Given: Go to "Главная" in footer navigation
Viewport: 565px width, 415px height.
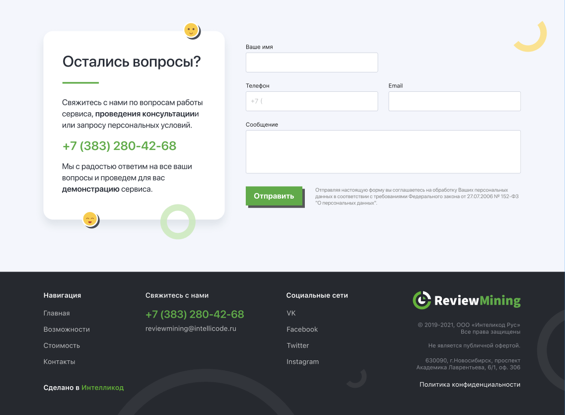Looking at the screenshot, I should coord(57,313).
